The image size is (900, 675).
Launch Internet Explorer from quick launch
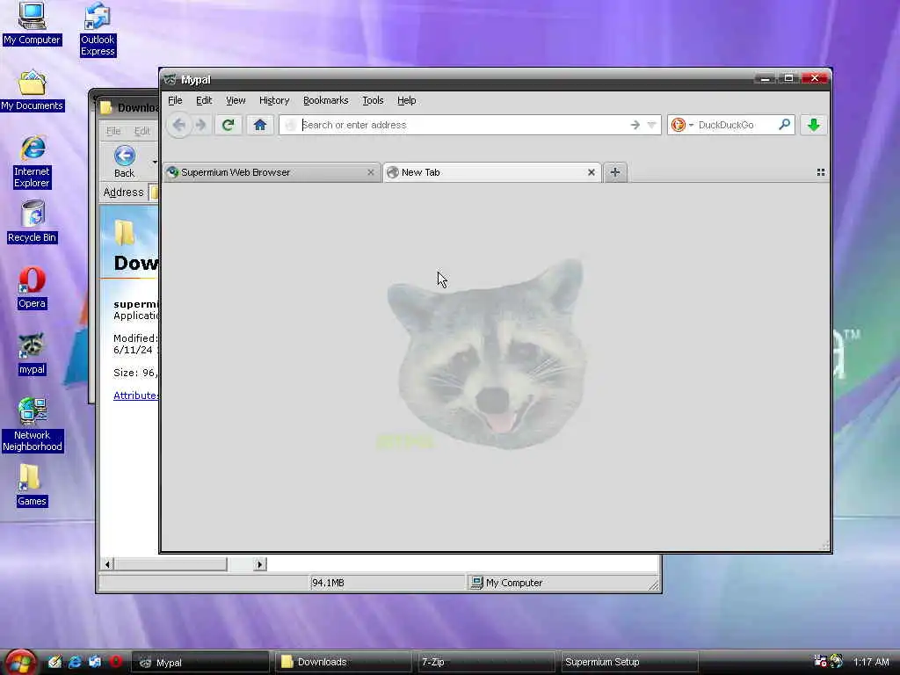click(75, 662)
